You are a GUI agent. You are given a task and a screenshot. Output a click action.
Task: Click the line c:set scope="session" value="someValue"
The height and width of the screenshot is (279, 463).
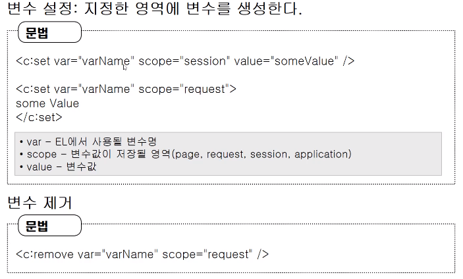[x=185, y=61]
